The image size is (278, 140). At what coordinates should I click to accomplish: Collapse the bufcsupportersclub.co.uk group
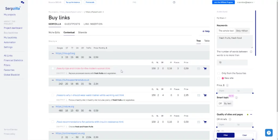[53, 80]
